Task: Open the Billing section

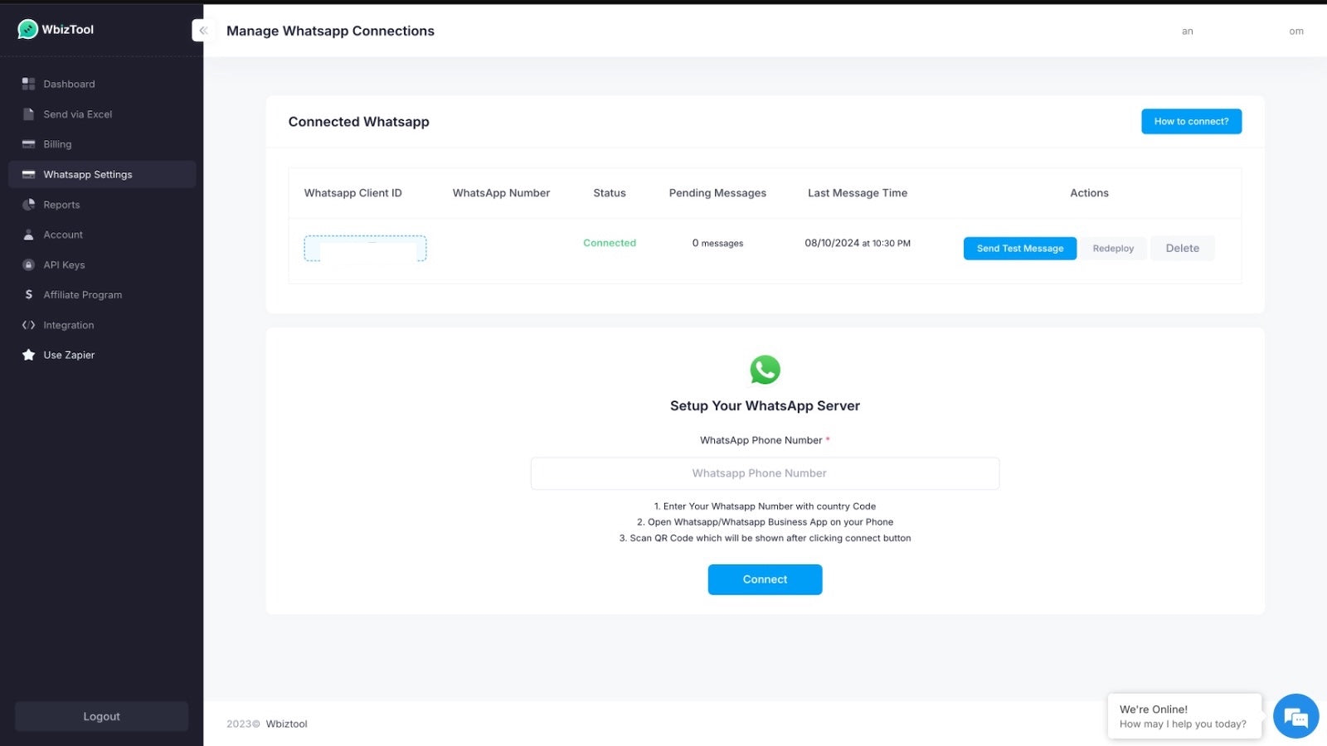Action: pos(58,143)
